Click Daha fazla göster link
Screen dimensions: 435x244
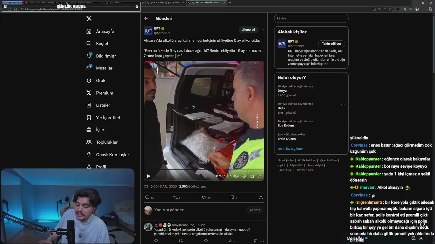[290, 149]
